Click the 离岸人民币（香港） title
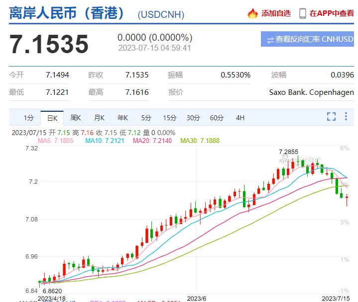Viewport: 358px width, 302px height. tap(67, 13)
